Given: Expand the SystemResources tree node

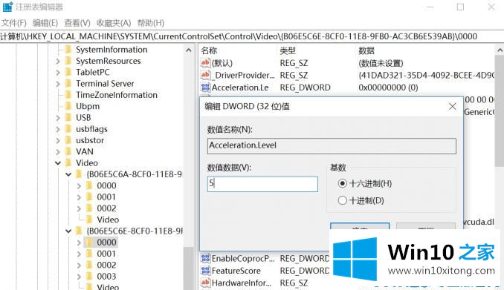Looking at the screenshot, I should [x=58, y=61].
